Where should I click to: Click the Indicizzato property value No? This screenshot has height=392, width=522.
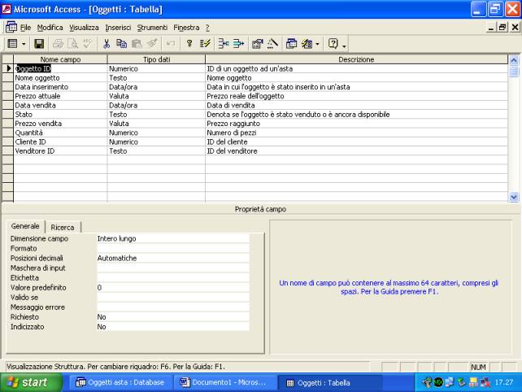click(x=172, y=327)
